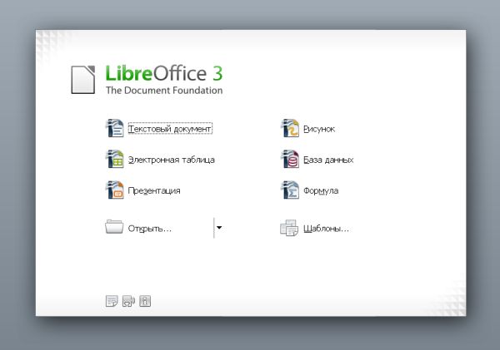This screenshot has width=500, height=350.
Task: Select the База данных label
Action: (x=328, y=160)
